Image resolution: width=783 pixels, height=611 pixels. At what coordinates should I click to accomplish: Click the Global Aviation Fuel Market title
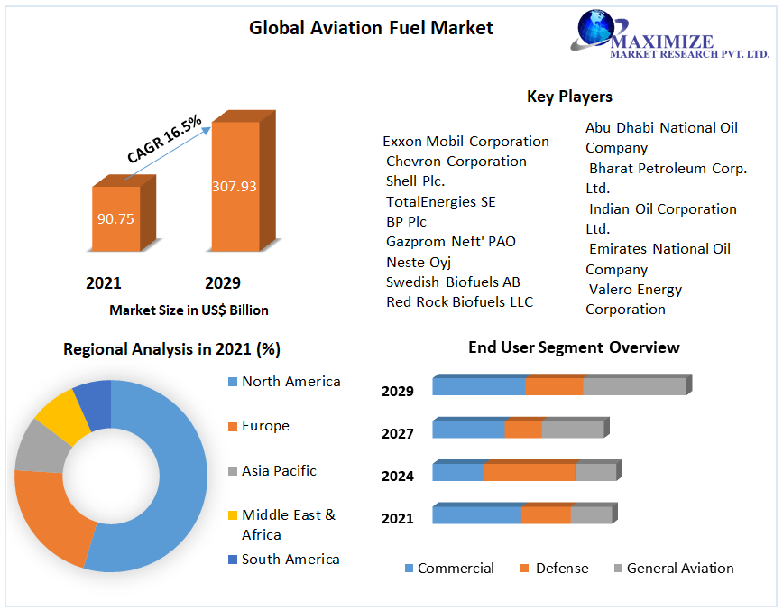pos(371,28)
